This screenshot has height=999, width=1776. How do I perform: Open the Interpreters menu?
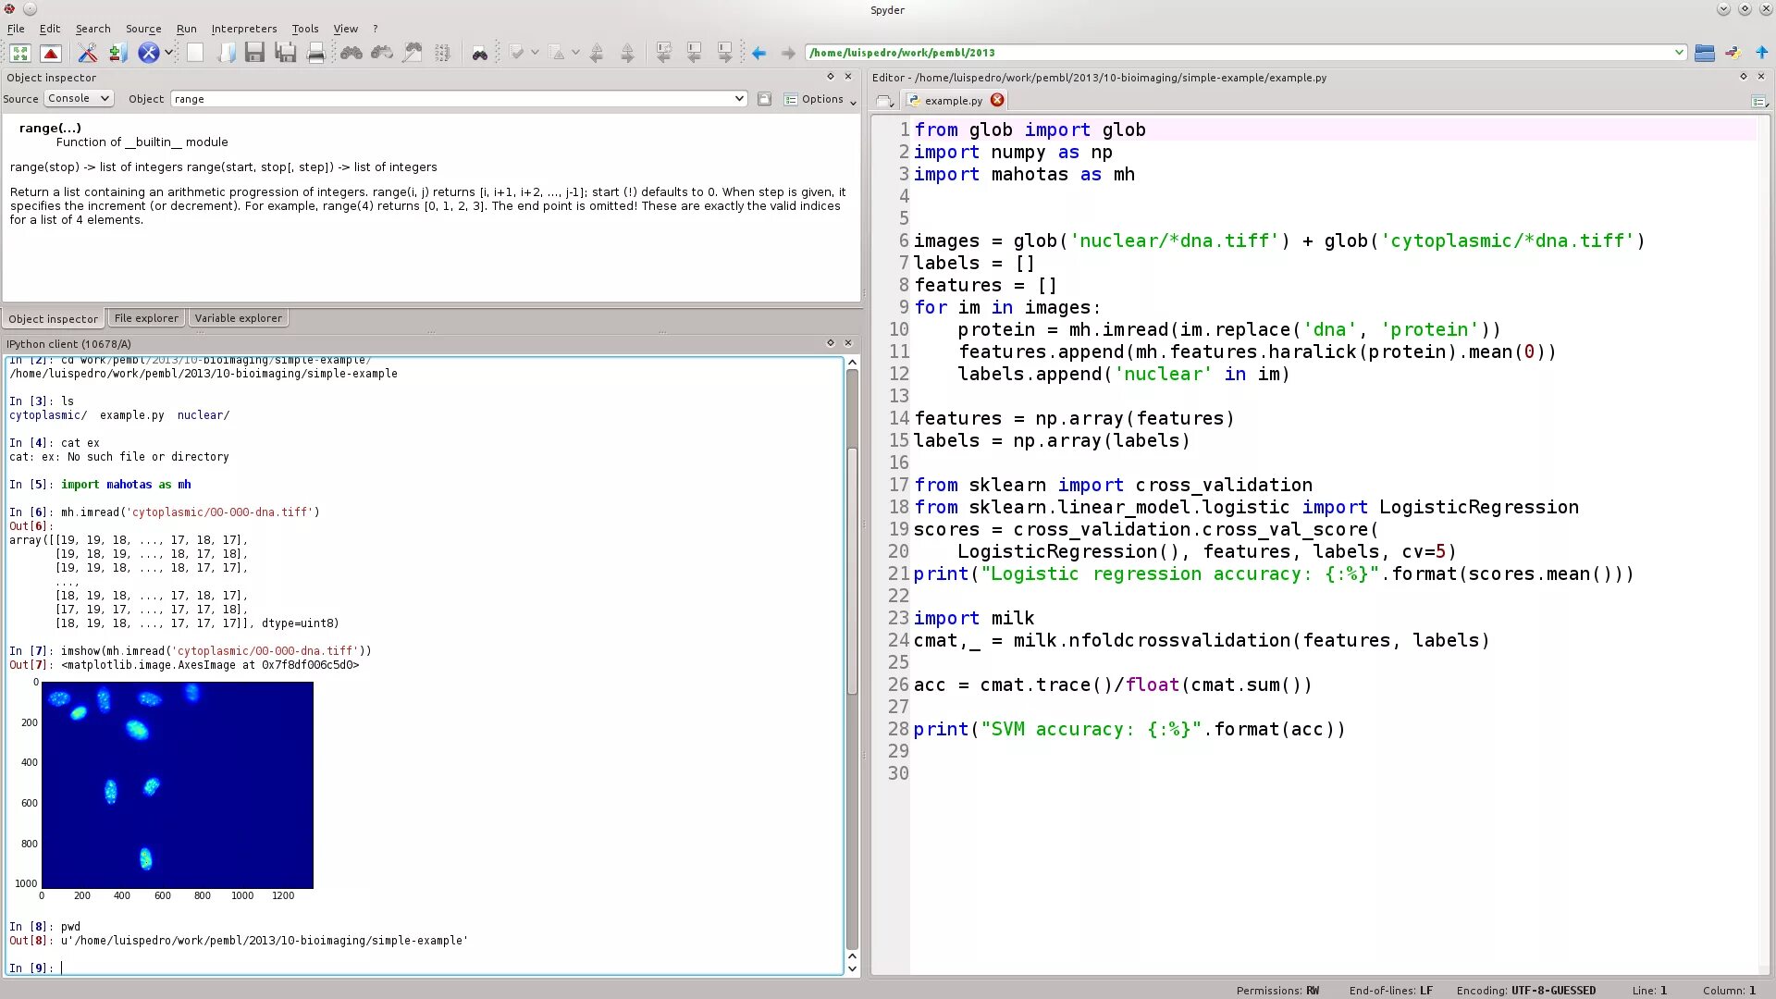(x=244, y=28)
